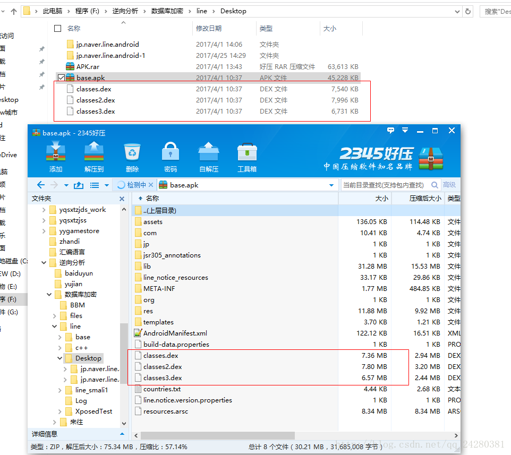Viewport: 511px width, 455px height.
Task: Click the AndroidManifest.xml file icon
Action: click(x=138, y=333)
